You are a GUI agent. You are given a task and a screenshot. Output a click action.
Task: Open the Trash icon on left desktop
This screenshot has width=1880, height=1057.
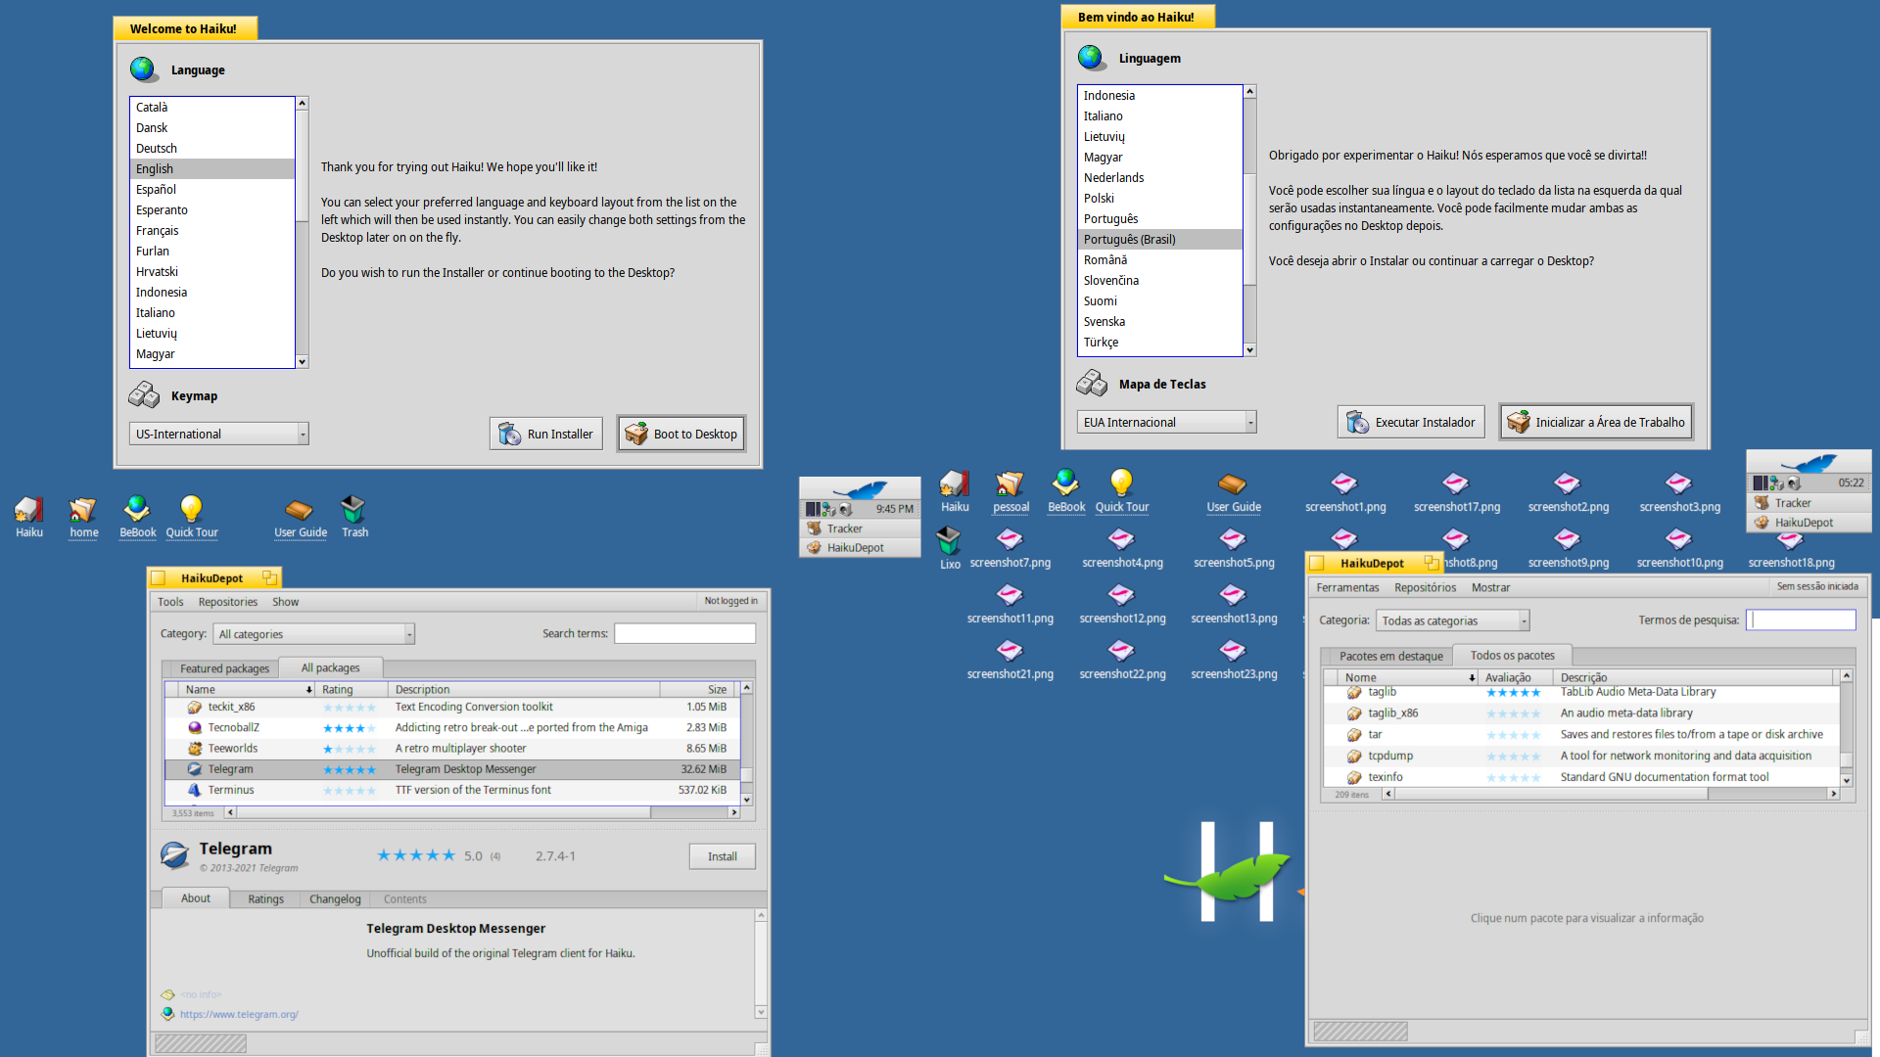click(x=353, y=509)
